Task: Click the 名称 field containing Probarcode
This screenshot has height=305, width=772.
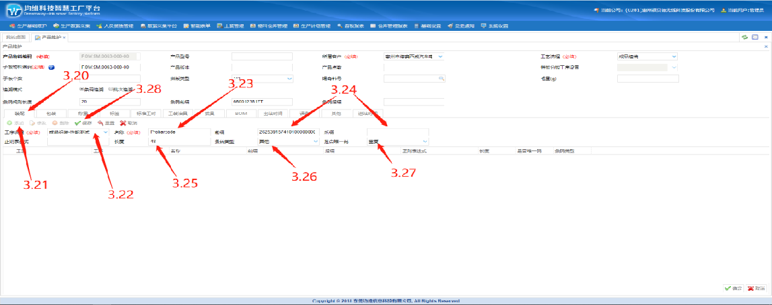Action: pos(179,132)
